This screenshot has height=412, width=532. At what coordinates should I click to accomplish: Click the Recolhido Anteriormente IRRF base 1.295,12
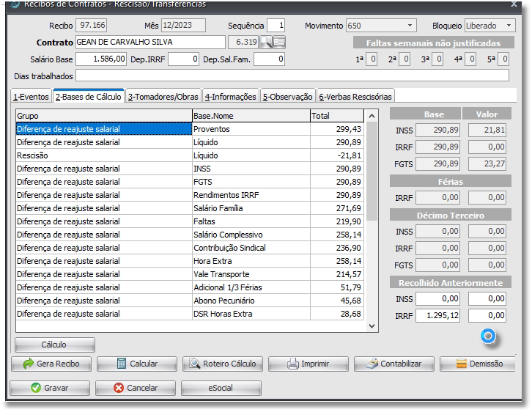pos(437,316)
